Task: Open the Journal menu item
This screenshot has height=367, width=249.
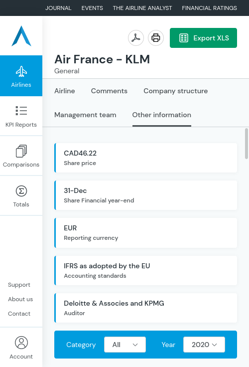Action: click(58, 8)
